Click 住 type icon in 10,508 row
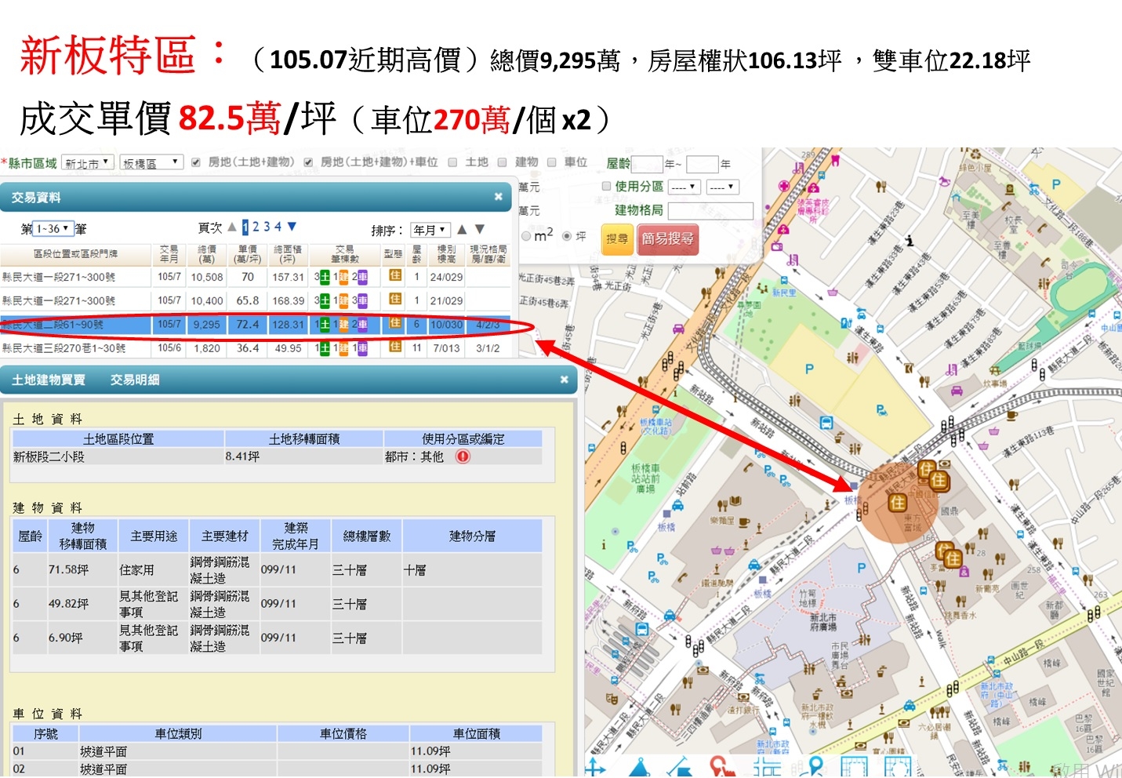This screenshot has height=778, width=1122. pos(395,276)
